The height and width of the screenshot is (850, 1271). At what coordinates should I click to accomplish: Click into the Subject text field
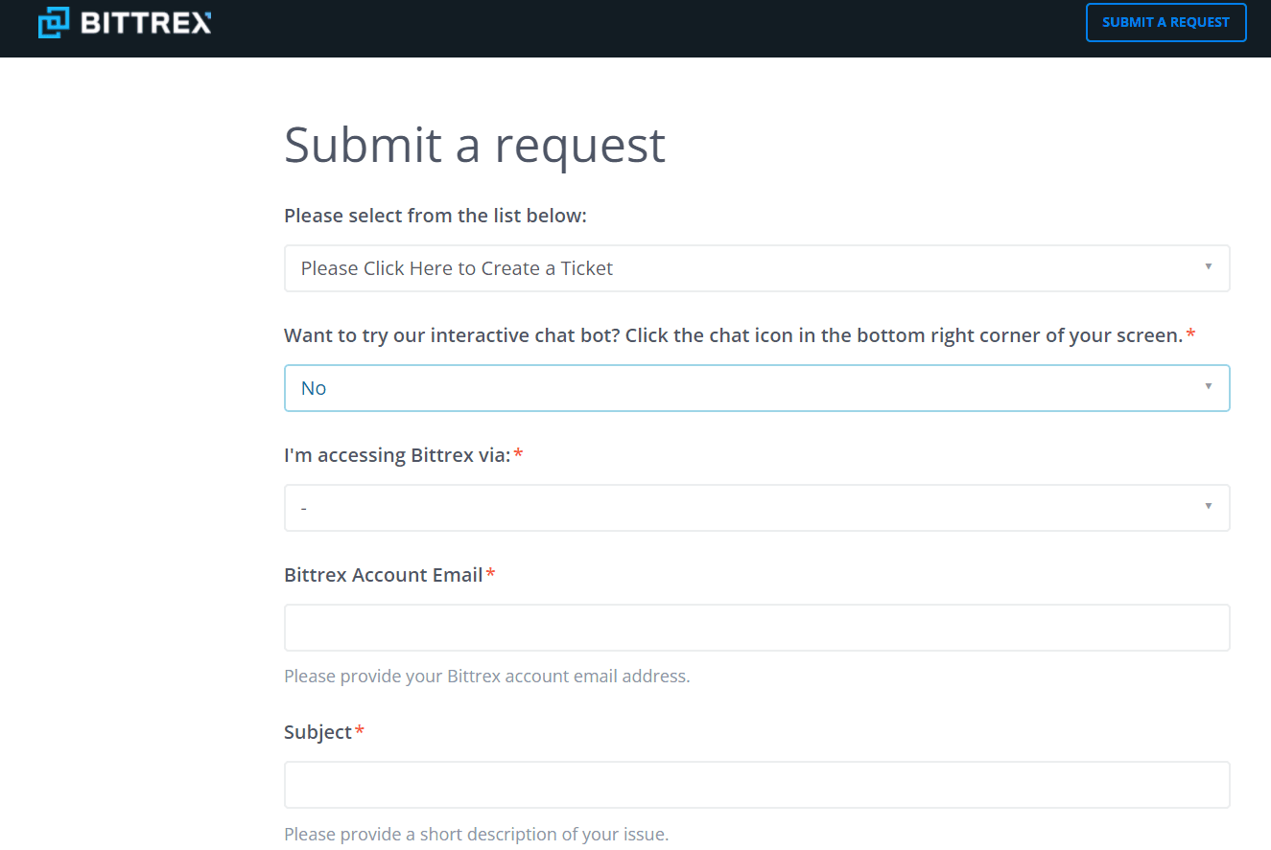pos(756,785)
